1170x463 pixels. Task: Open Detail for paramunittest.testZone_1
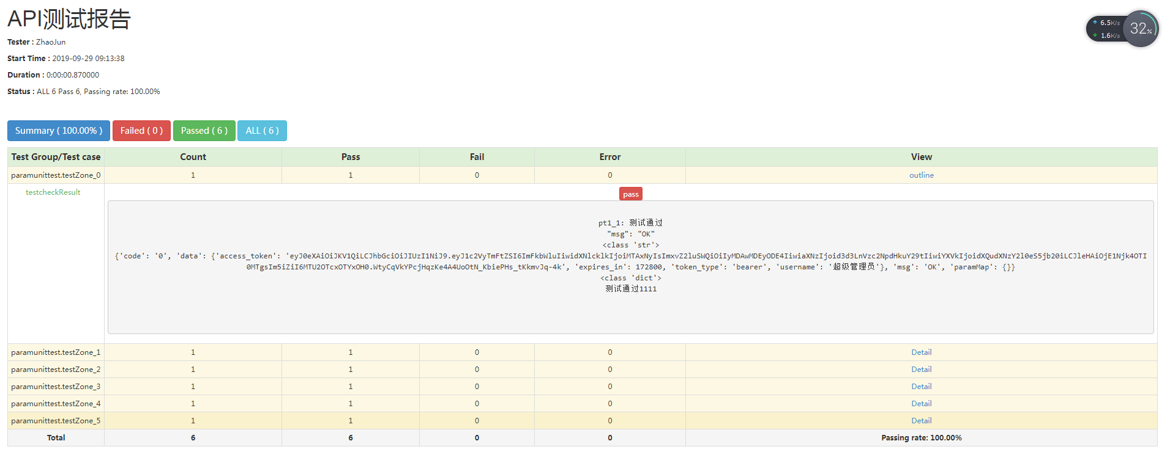pyautogui.click(x=921, y=352)
